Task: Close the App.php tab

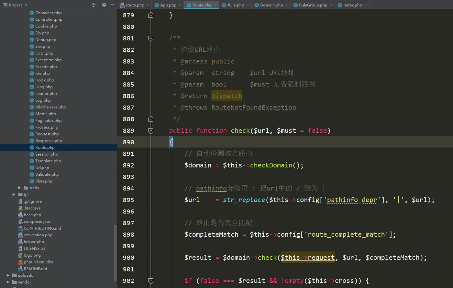Action: [180, 5]
